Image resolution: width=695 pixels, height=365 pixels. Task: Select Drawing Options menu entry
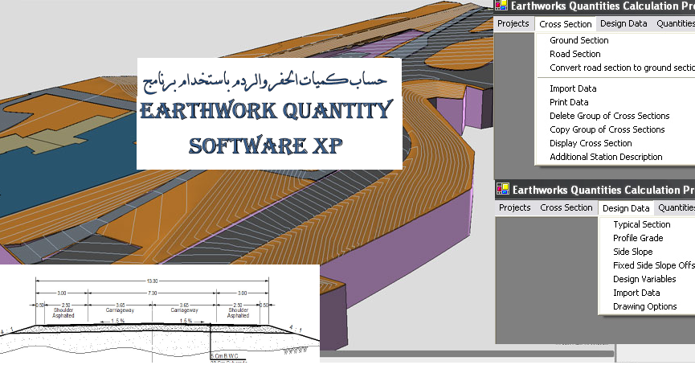(x=644, y=307)
